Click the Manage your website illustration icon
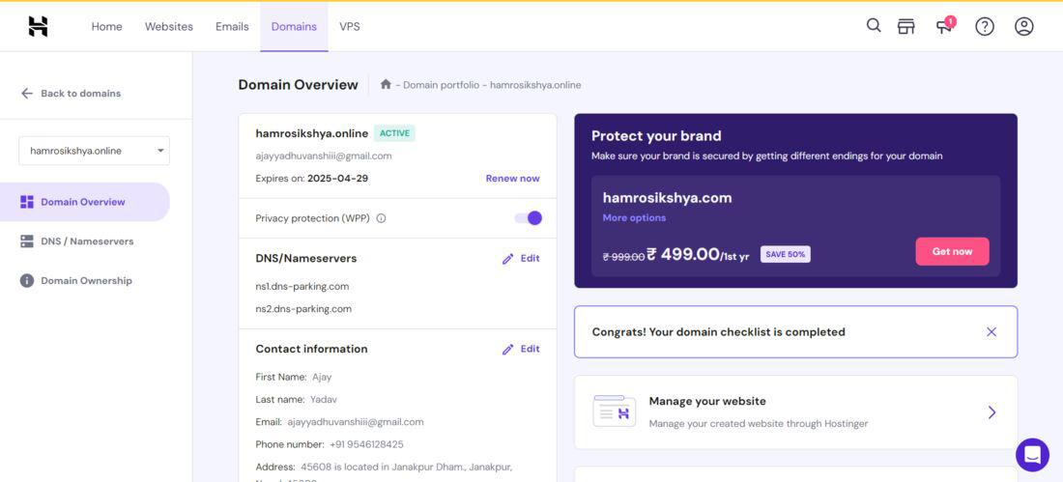The height and width of the screenshot is (482, 1063). (x=615, y=411)
